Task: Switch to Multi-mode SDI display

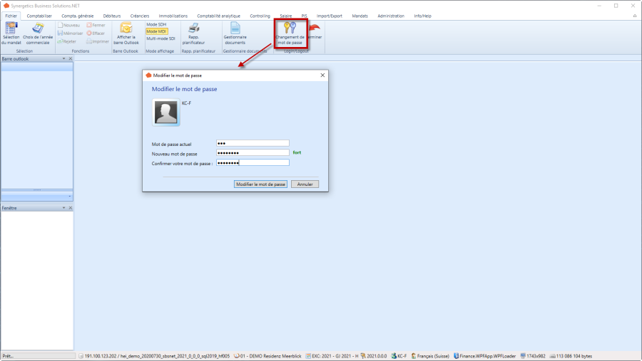Action: pos(160,38)
